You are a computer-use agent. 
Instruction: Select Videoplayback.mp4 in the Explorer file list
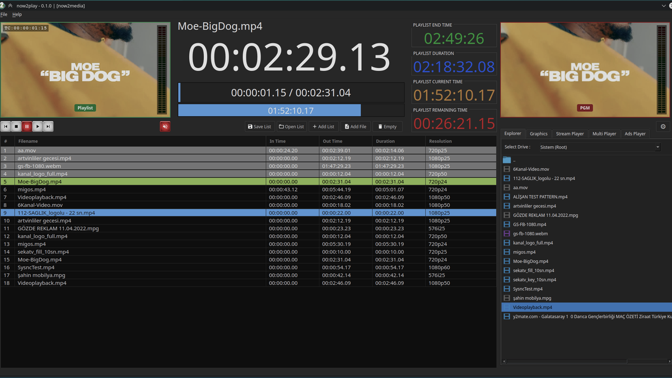pyautogui.click(x=586, y=307)
